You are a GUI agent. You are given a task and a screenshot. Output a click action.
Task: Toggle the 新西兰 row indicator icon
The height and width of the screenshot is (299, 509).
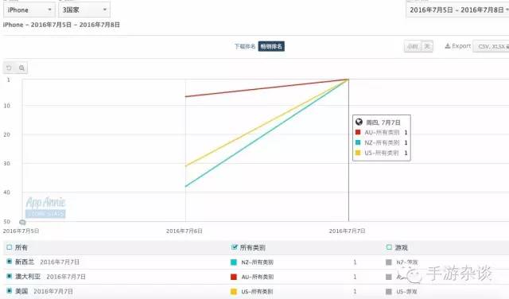(x=9, y=262)
